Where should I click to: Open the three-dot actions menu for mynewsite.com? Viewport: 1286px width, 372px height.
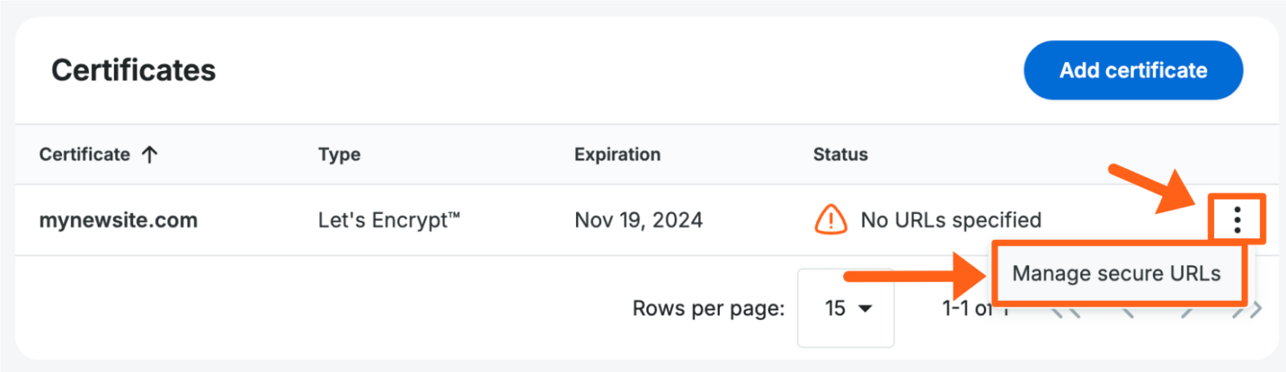pyautogui.click(x=1237, y=220)
